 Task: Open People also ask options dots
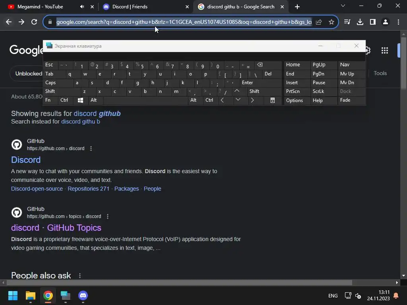point(79,276)
